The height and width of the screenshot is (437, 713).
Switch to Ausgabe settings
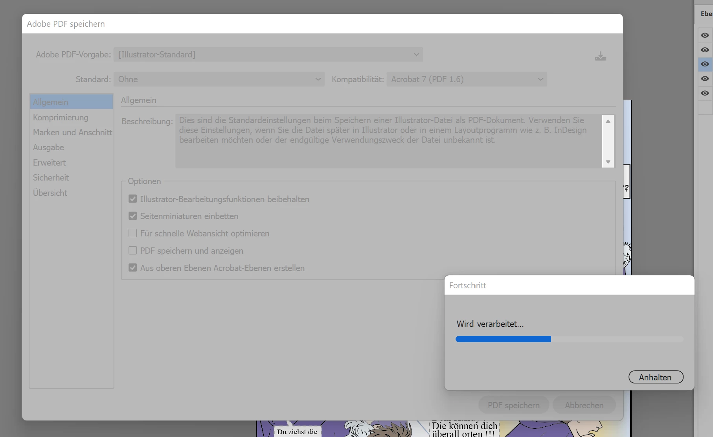point(48,147)
